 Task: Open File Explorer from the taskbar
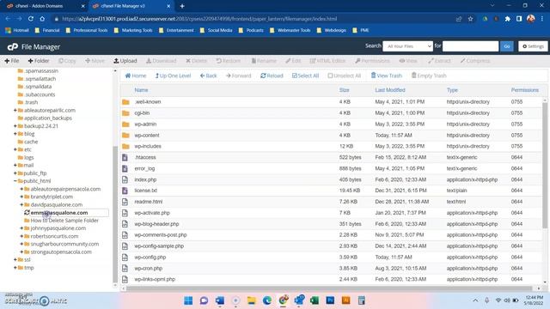tap(252, 300)
